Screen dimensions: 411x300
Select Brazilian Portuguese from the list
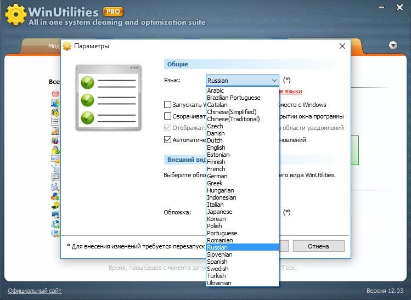pyautogui.click(x=242, y=98)
